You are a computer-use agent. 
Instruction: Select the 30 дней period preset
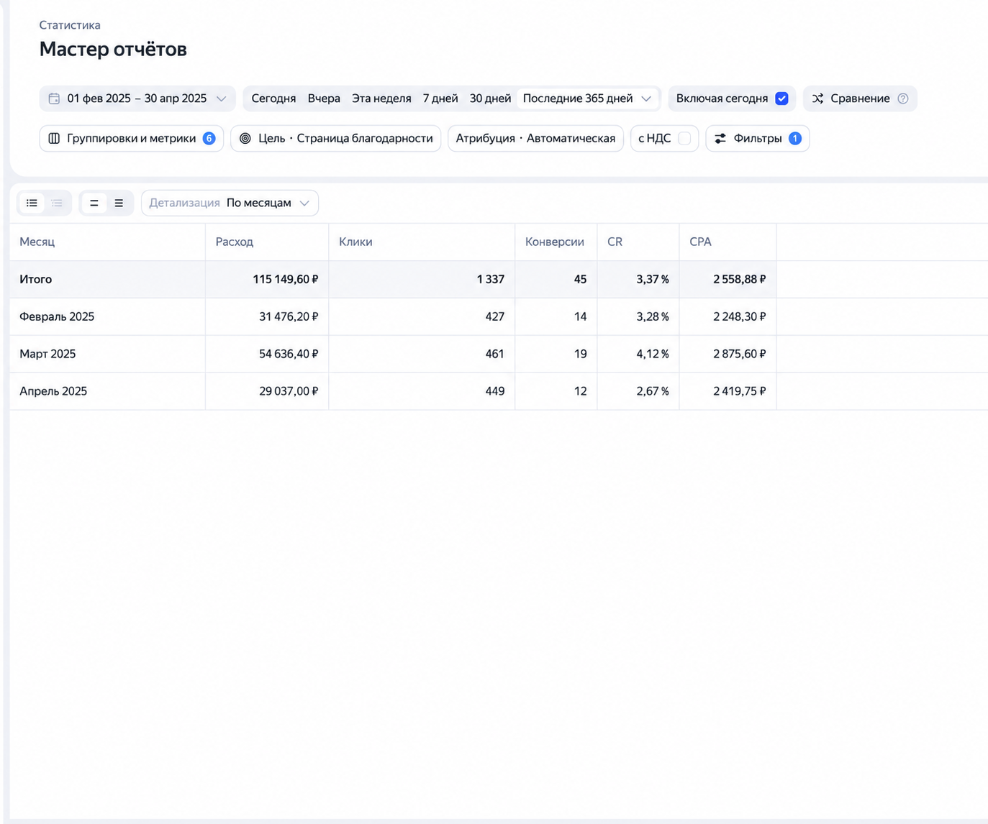(490, 99)
